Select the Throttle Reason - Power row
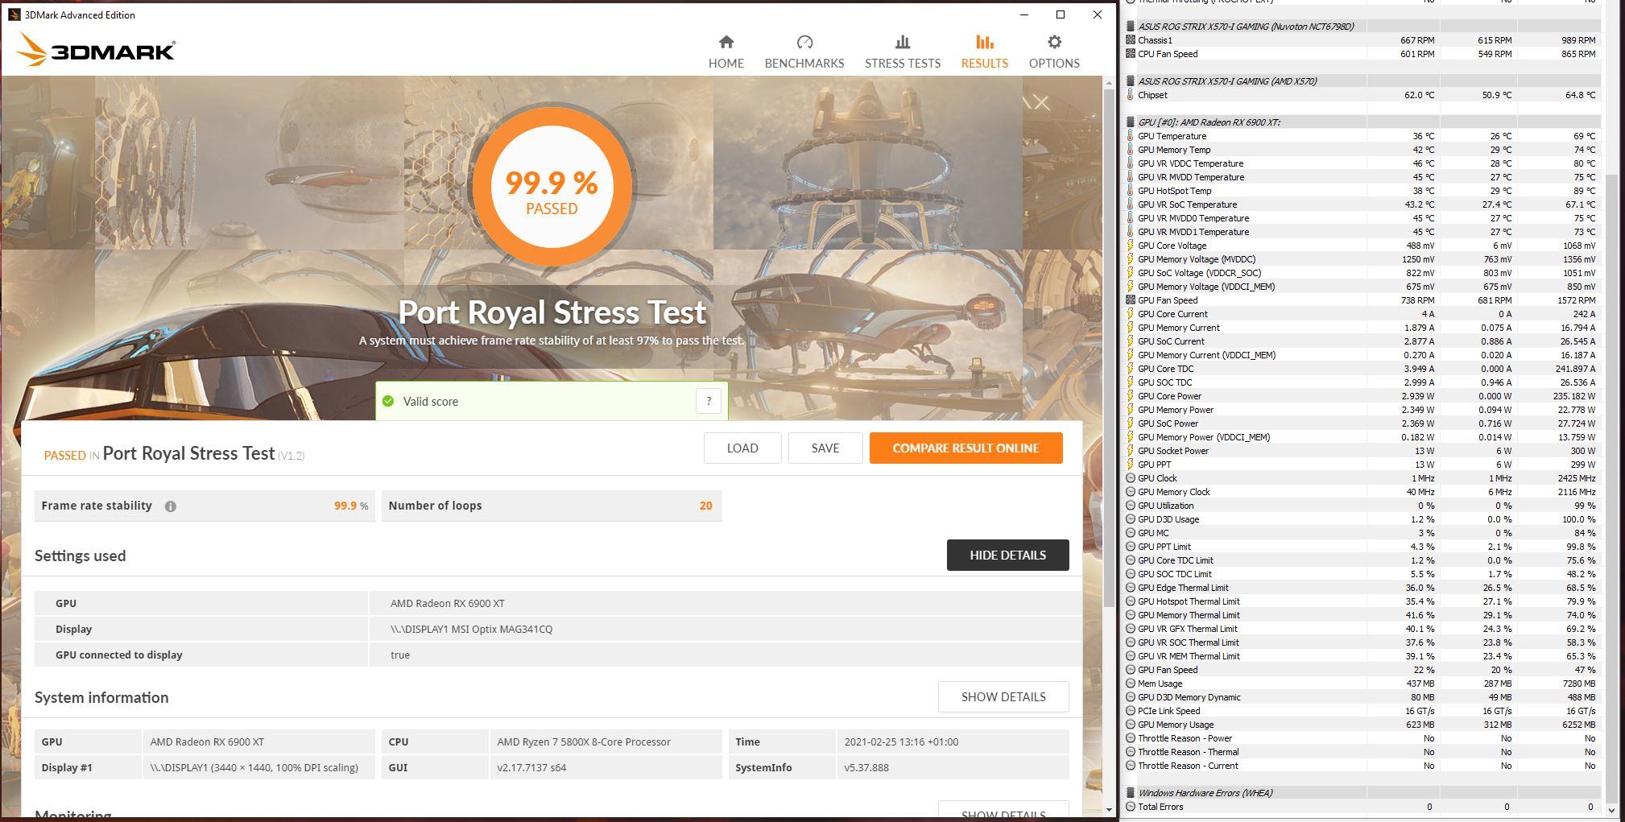1625x822 pixels. (x=1362, y=738)
